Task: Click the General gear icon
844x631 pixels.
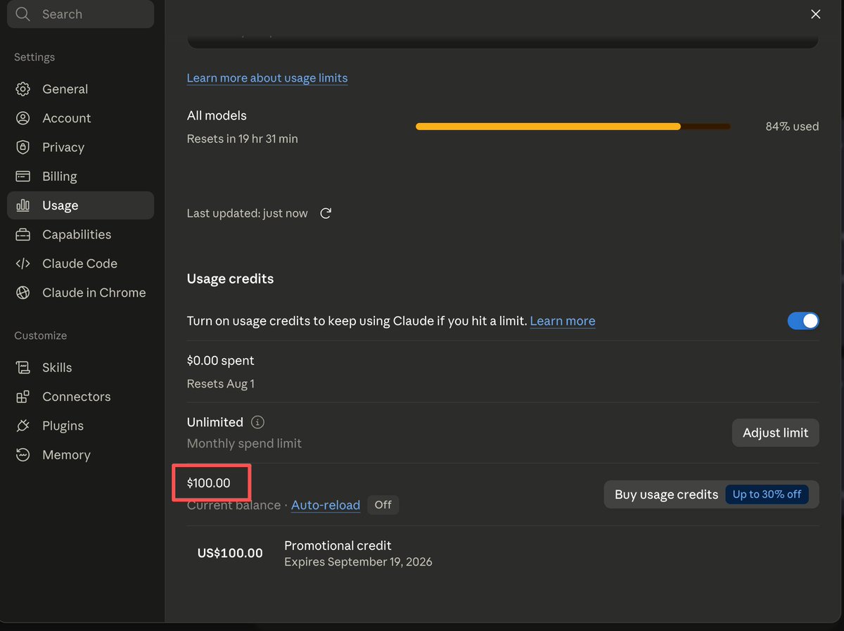Action: (x=23, y=89)
